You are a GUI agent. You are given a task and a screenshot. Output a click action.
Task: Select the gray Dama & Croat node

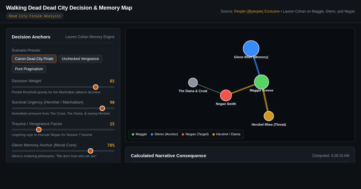point(193,82)
